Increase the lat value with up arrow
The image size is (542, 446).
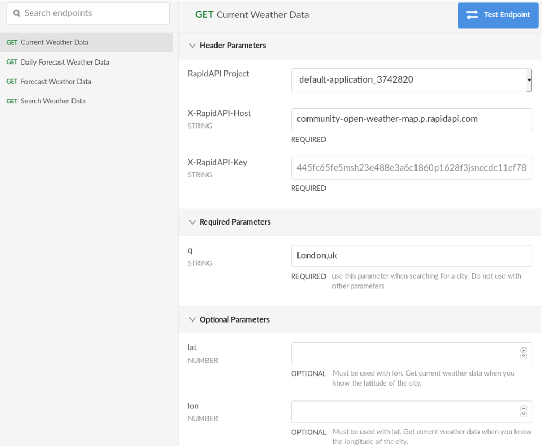[523, 350]
